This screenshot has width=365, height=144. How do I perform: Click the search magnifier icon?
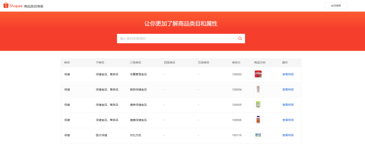(240, 39)
